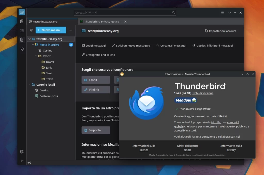This screenshot has width=264, height=175.
Task: Collapse the INBOX folder chevron
Action: point(36,56)
